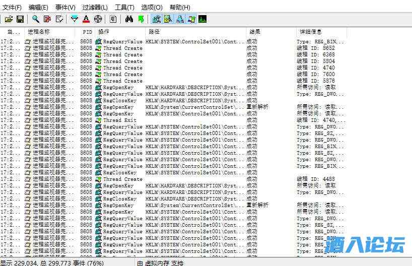Toggle event capture with the magnifier icon

point(36,19)
